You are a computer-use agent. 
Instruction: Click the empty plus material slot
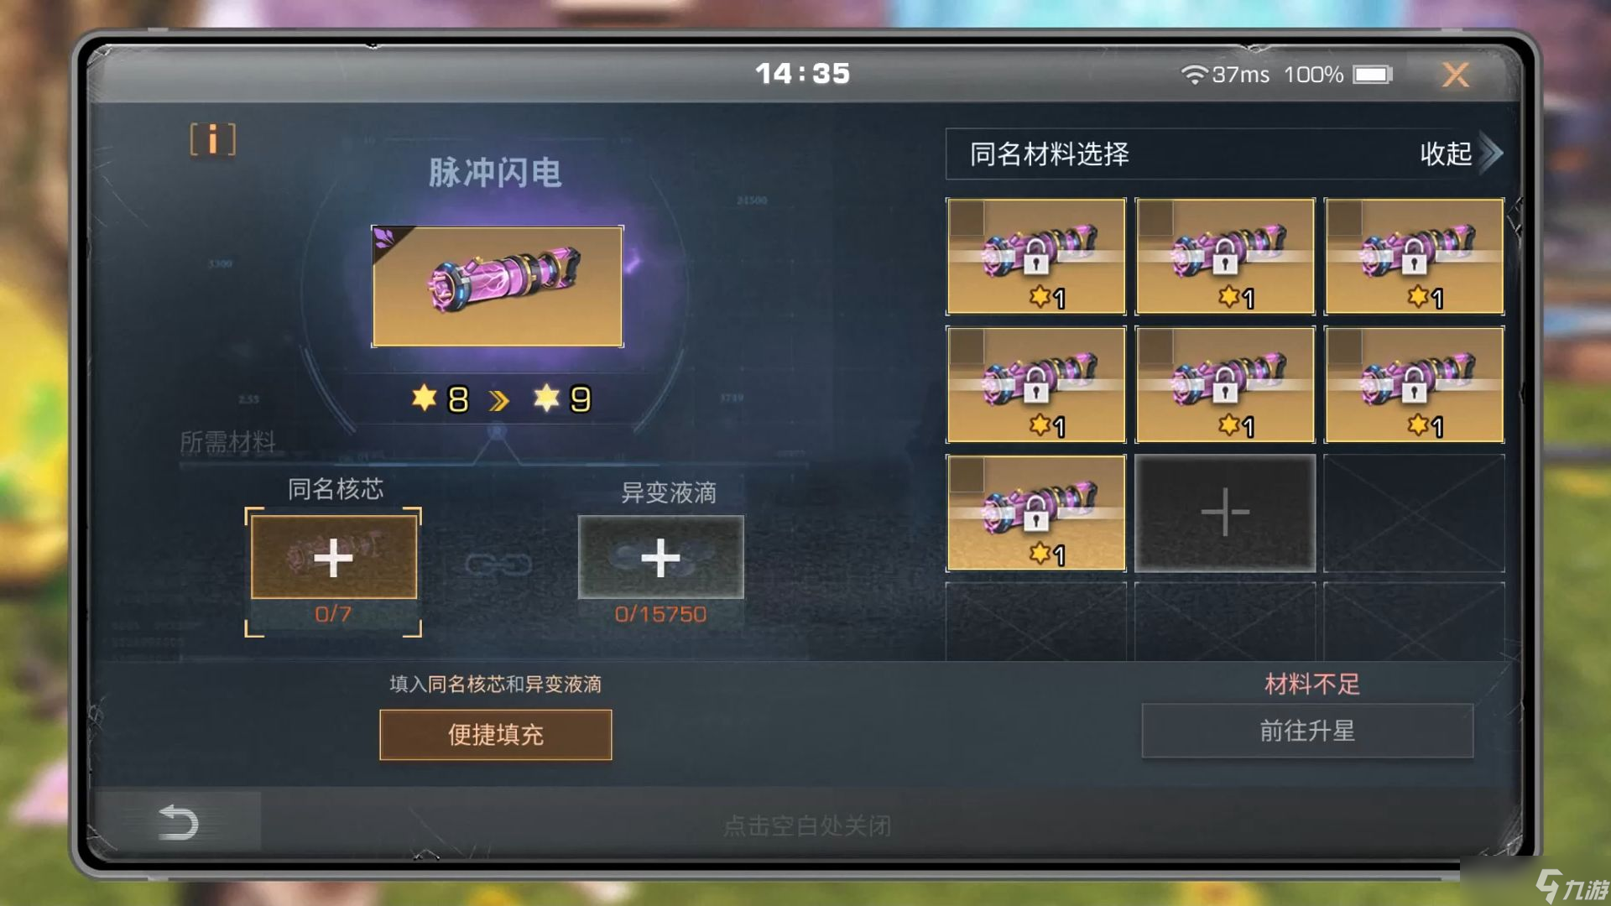[1225, 513]
